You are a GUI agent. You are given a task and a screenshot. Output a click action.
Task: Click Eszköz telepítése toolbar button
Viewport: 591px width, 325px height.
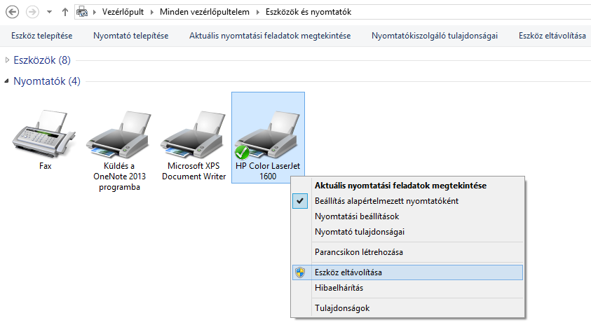pyautogui.click(x=42, y=36)
